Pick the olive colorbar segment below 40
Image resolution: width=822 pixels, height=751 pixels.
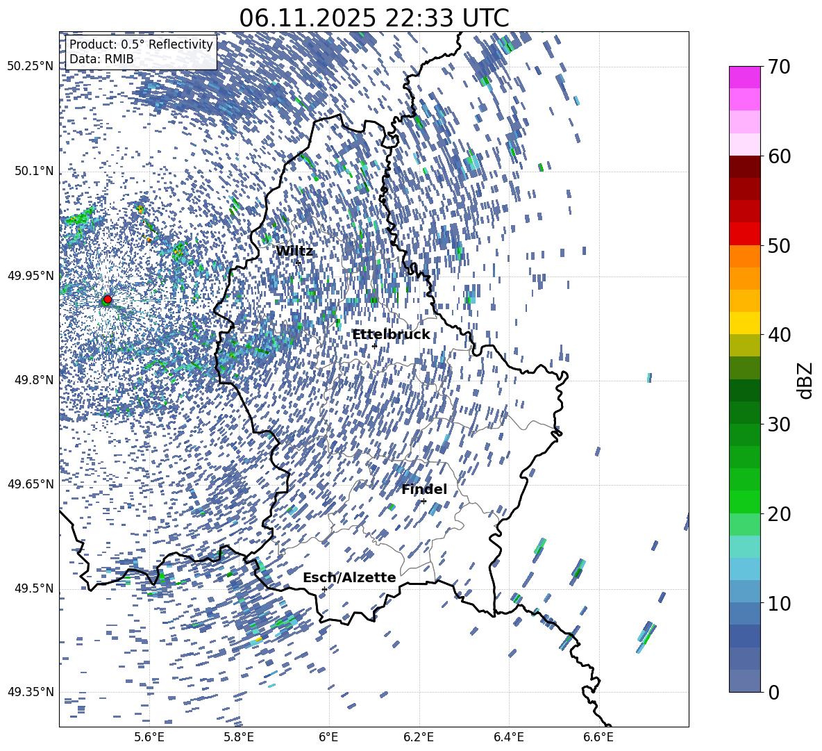point(744,345)
